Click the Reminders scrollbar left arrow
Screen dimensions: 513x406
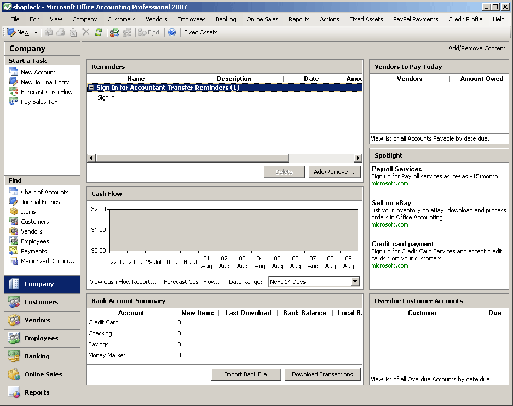tap(91, 158)
